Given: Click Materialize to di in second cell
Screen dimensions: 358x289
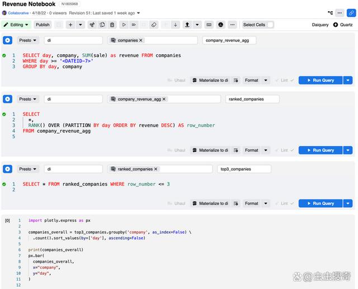Looking at the screenshot, I should [x=210, y=150].
